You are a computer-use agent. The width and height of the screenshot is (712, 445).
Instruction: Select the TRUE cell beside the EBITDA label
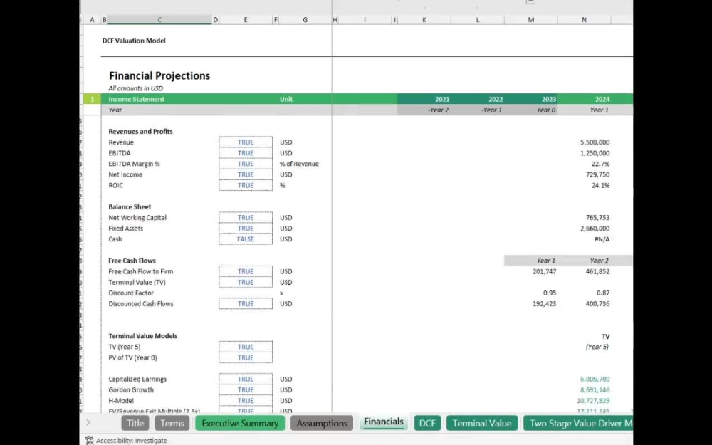click(246, 153)
